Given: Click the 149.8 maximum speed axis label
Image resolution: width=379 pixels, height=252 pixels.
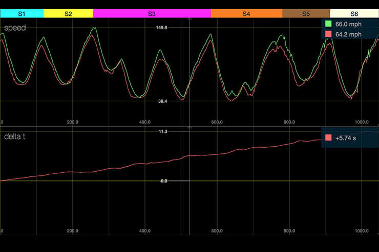Looking at the screenshot, I should coord(162,28).
